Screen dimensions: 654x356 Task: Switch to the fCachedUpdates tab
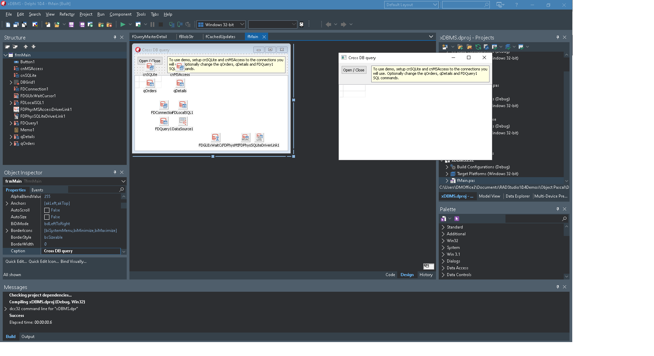pos(220,37)
